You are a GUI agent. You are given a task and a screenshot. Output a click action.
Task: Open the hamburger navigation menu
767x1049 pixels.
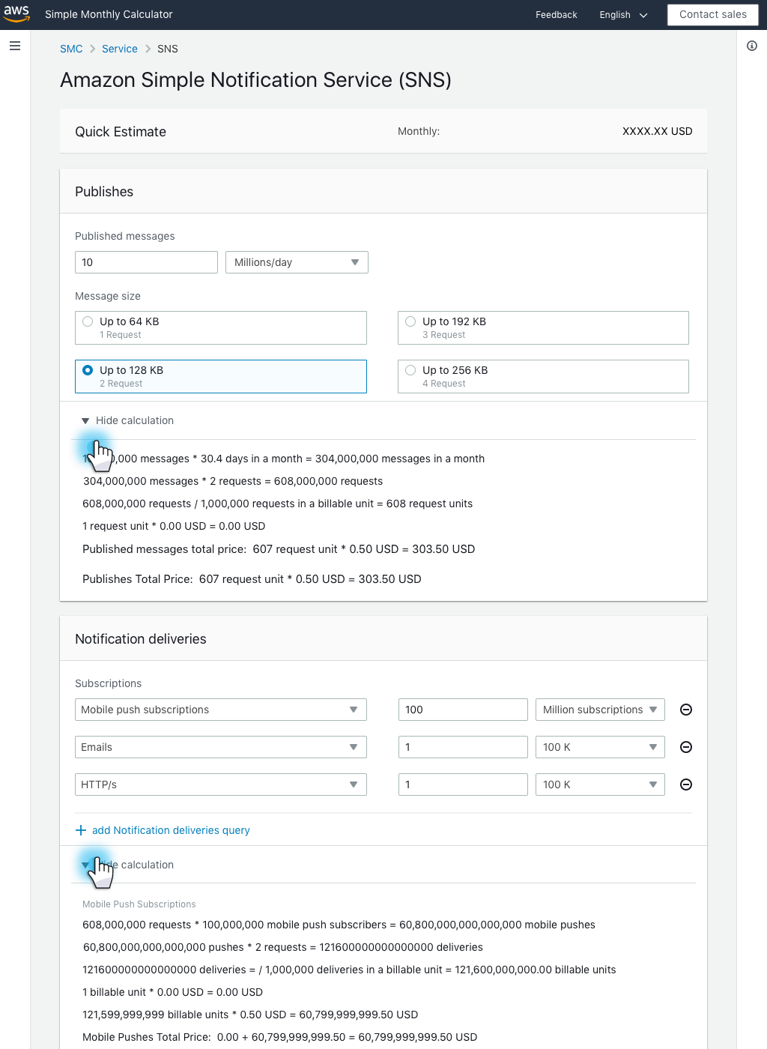click(x=15, y=46)
